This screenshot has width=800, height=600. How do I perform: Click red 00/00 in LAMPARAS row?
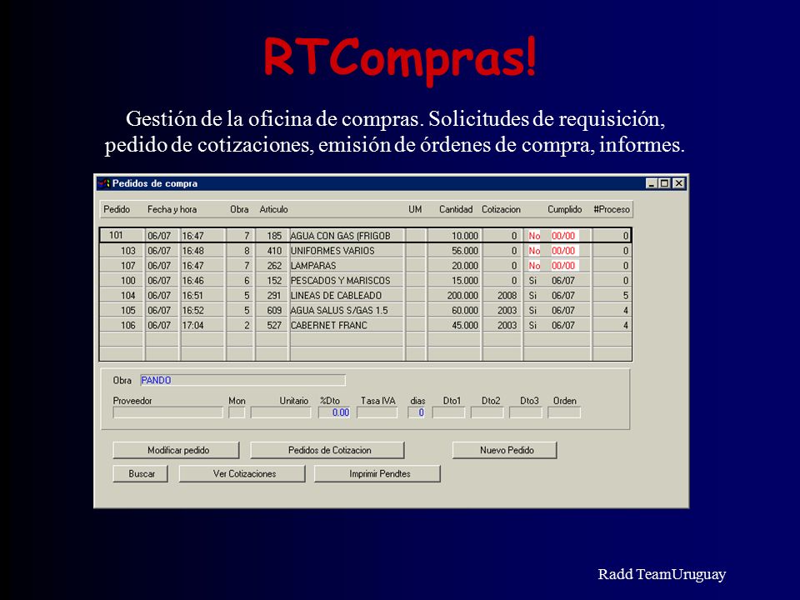[x=563, y=265]
